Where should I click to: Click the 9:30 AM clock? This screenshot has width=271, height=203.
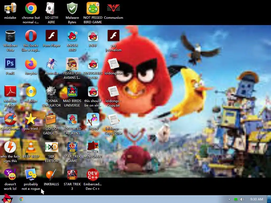coord(256,199)
